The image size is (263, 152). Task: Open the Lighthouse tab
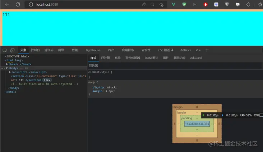coord(93,50)
